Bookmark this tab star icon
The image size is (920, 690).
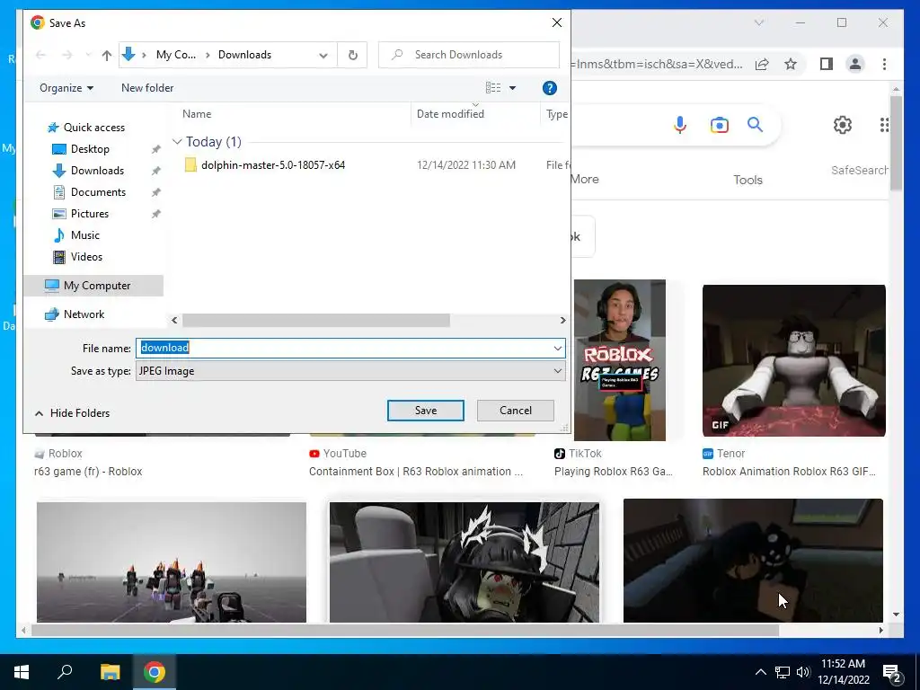coord(791,64)
